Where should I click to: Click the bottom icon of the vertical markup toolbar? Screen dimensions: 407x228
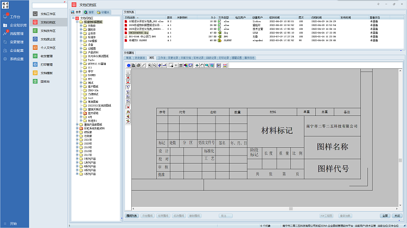point(128,121)
